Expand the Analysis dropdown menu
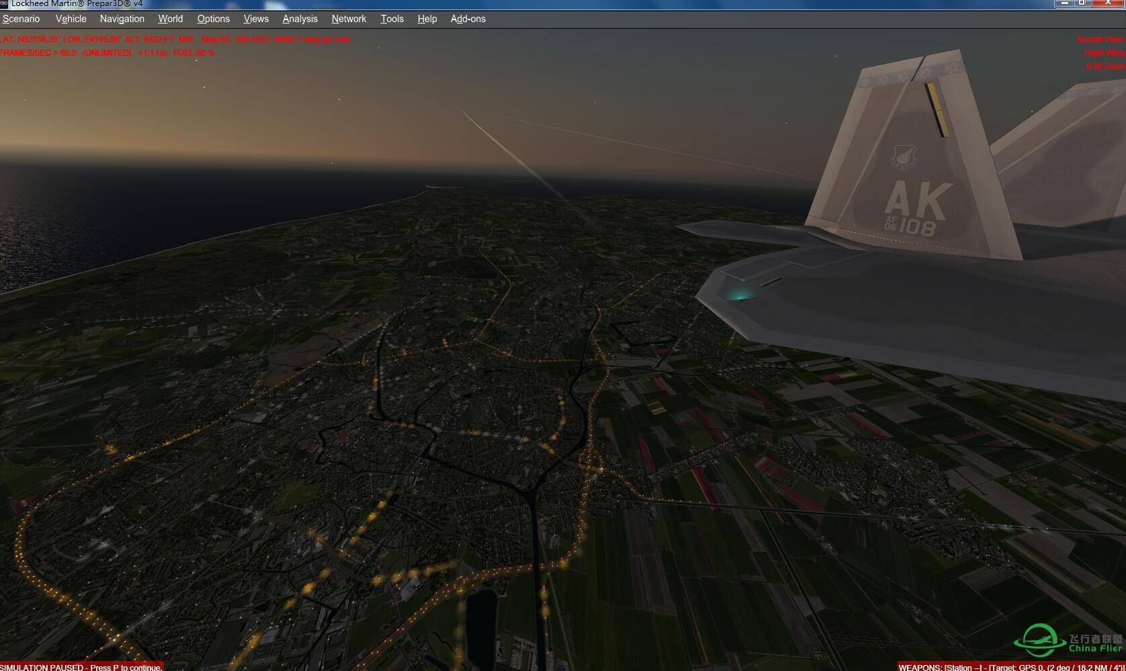Image resolution: width=1126 pixels, height=671 pixels. tap(300, 19)
